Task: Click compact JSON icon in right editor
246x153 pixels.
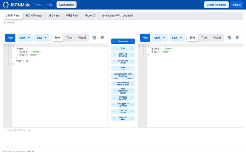Action: click(237, 38)
